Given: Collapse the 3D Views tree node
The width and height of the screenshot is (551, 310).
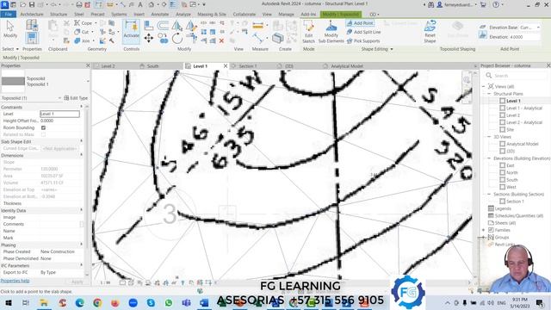Looking at the screenshot, I should tap(489, 137).
